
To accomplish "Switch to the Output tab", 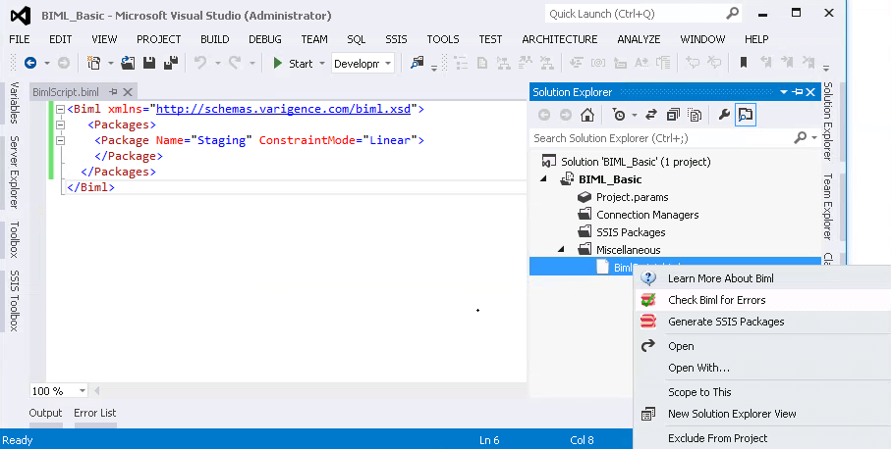I will 45,413.
